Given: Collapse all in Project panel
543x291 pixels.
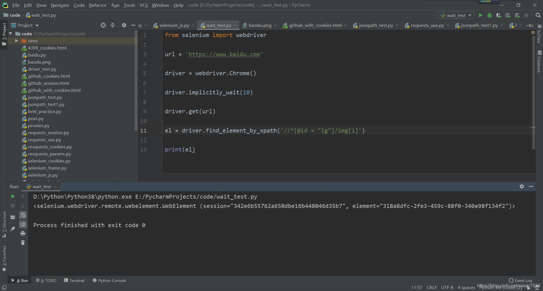Looking at the screenshot, I should [113, 25].
